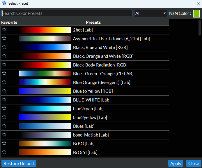This screenshot has height=168, width=202.
Task: Choose the Blue to Yellow gradient bar
Action: pos(45,91)
